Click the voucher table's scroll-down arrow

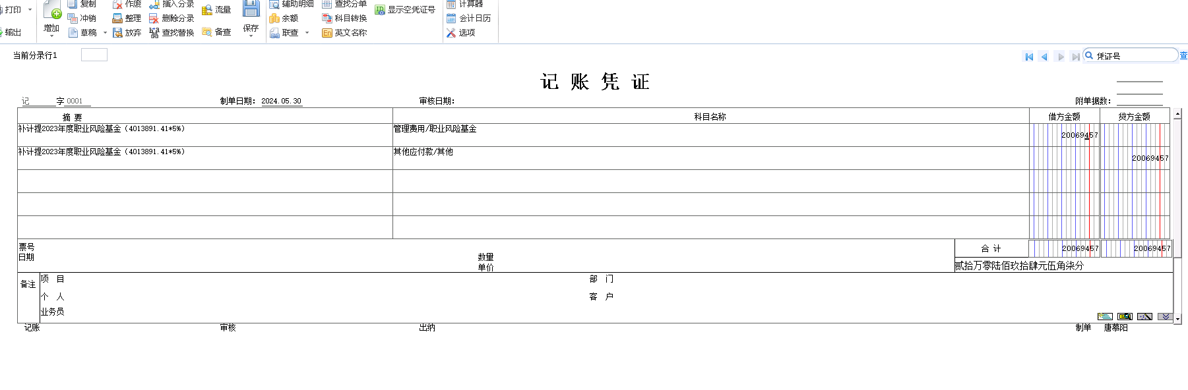click(x=1177, y=319)
